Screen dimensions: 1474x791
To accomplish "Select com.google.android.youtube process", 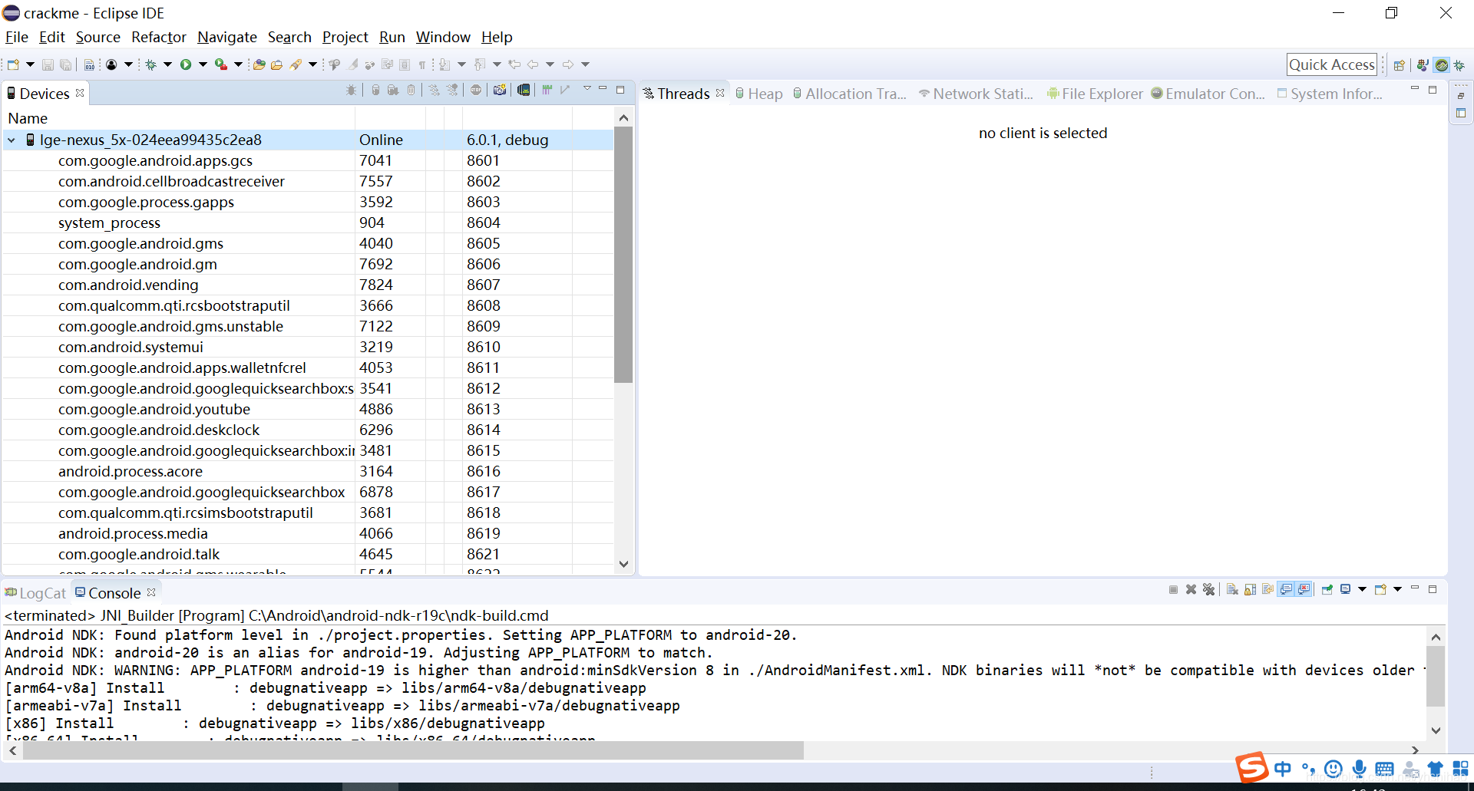I will tap(307, 409).
